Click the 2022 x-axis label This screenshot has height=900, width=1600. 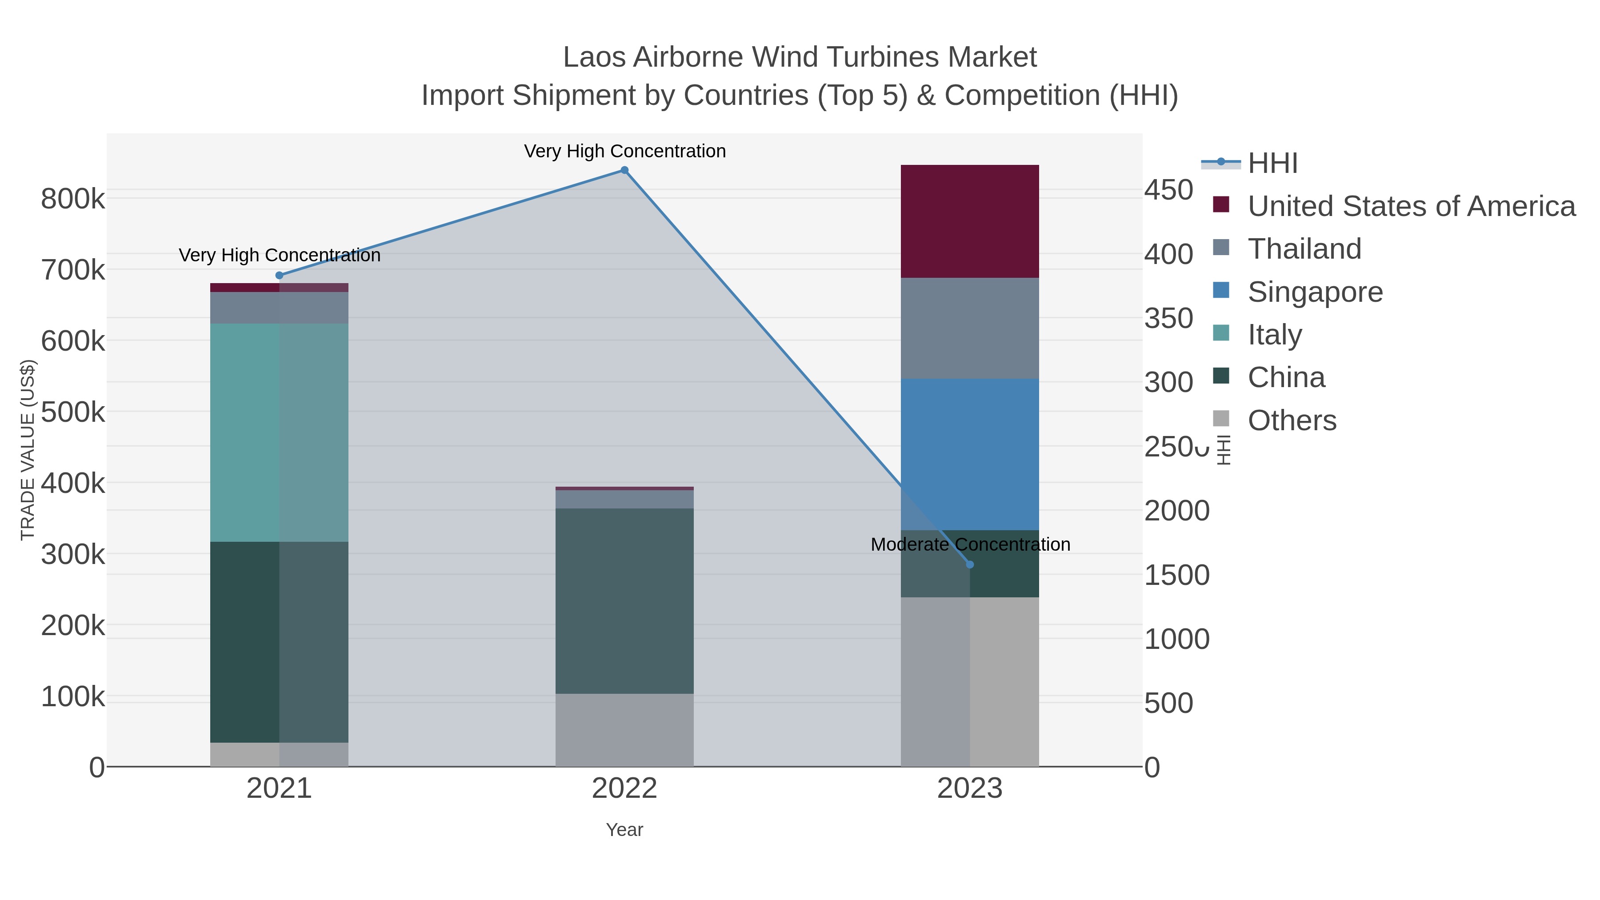[624, 789]
